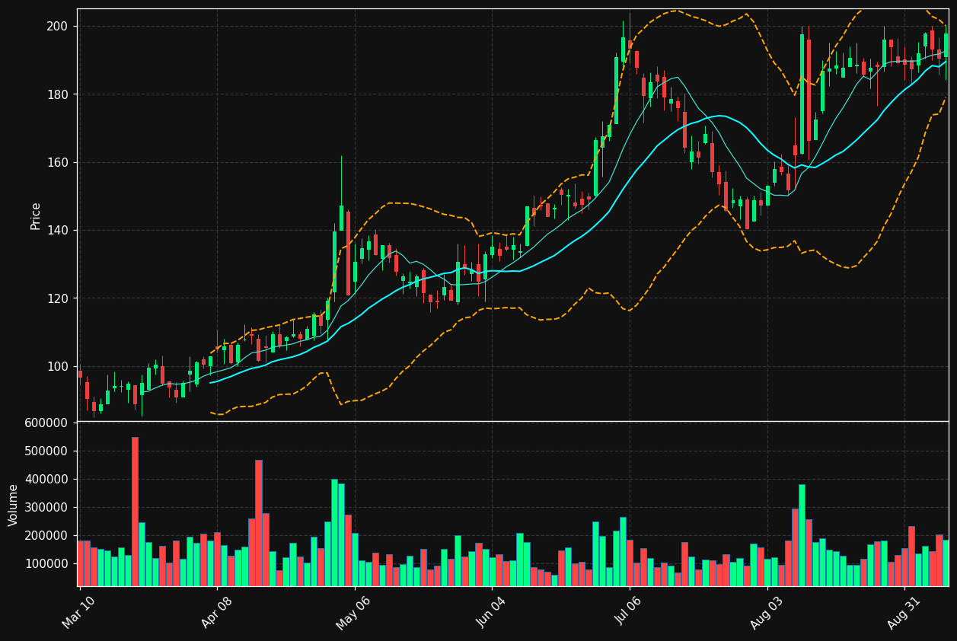The height and width of the screenshot is (641, 957).
Task: Click the 100000 volume axis tick label
Action: [x=47, y=564]
